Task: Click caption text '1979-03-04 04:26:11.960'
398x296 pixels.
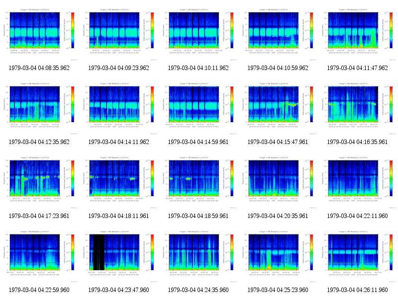Action: 357,290
